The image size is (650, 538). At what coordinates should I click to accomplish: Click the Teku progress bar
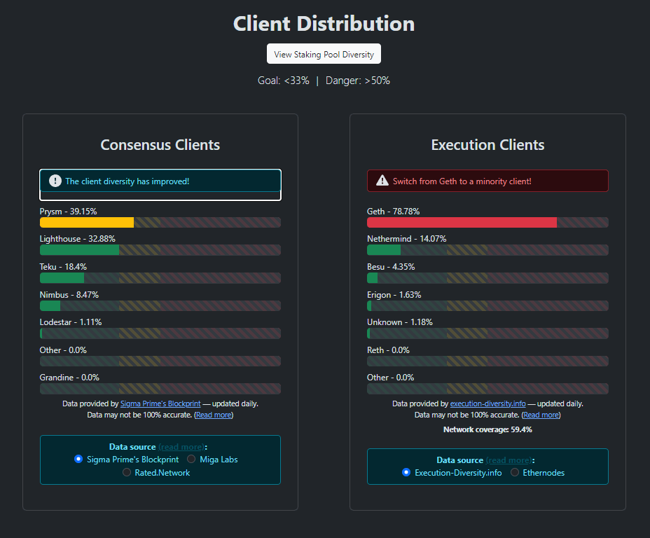(160, 277)
